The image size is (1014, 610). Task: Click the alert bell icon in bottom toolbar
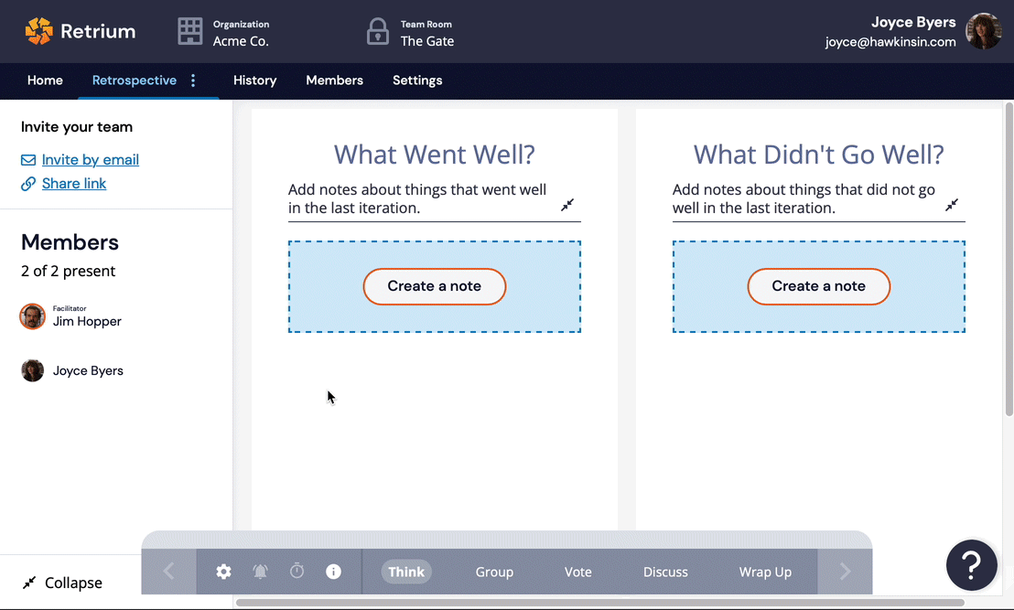(261, 572)
